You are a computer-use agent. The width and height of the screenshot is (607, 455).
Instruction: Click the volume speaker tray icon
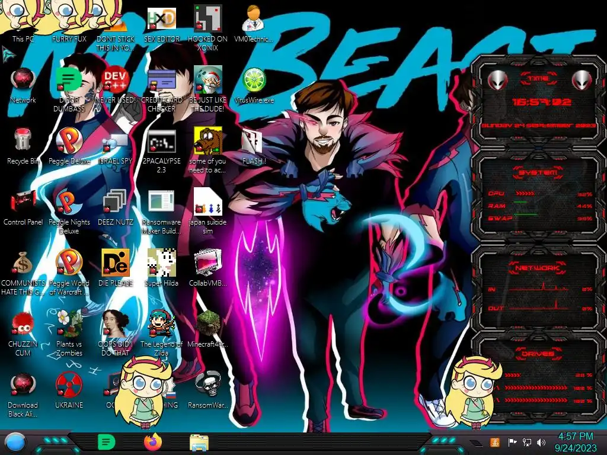tap(541, 442)
